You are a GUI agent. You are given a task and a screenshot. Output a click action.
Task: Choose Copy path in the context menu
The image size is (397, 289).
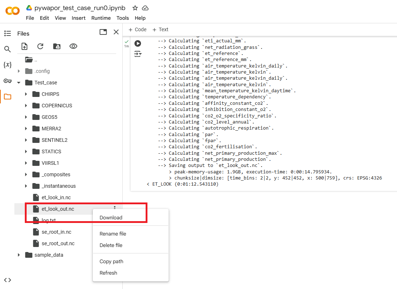pos(111,261)
